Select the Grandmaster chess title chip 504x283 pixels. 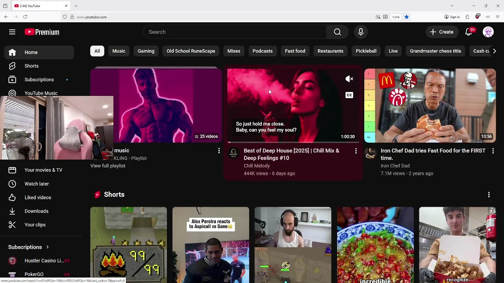[435, 51]
